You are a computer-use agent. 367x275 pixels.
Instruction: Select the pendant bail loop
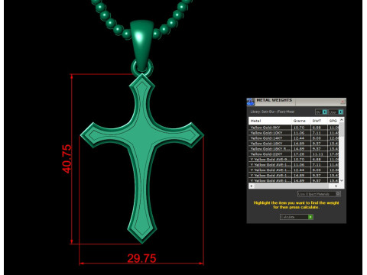(142, 46)
